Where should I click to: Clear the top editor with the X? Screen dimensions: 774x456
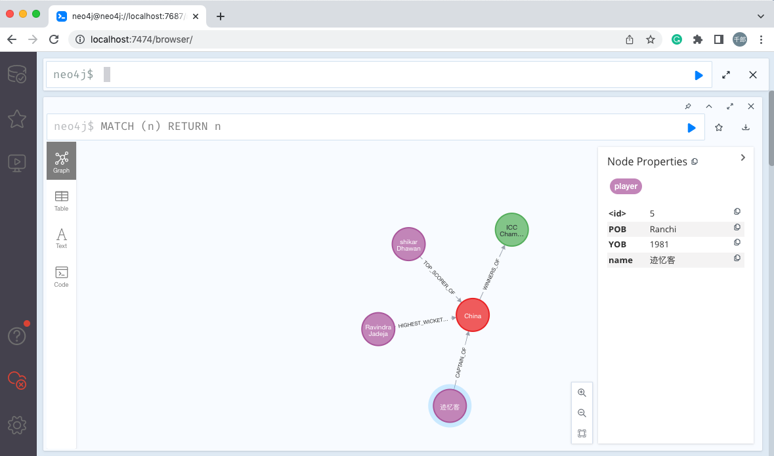pyautogui.click(x=753, y=75)
